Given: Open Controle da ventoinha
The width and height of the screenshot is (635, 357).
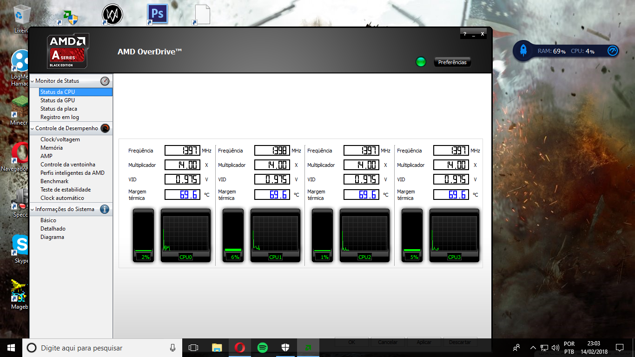Looking at the screenshot, I should pyautogui.click(x=68, y=165).
